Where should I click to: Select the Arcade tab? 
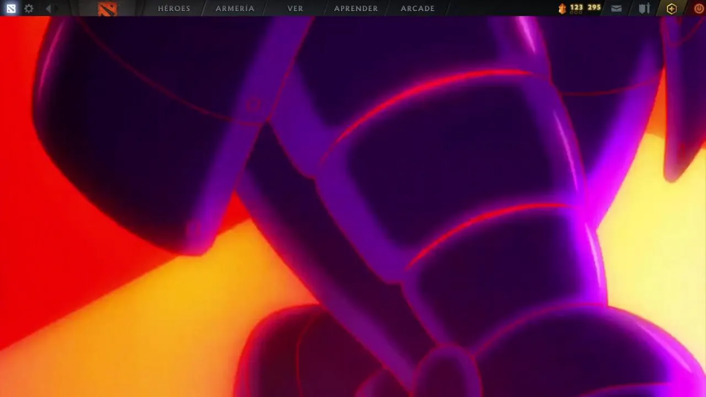pos(418,8)
